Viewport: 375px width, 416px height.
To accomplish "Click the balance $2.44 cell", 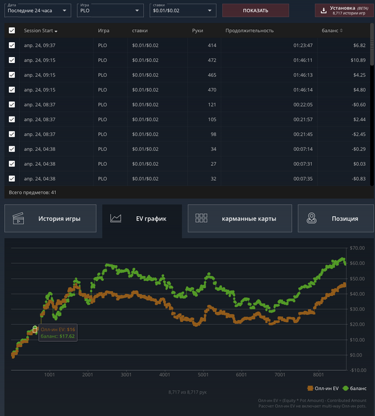I will 360,119.
